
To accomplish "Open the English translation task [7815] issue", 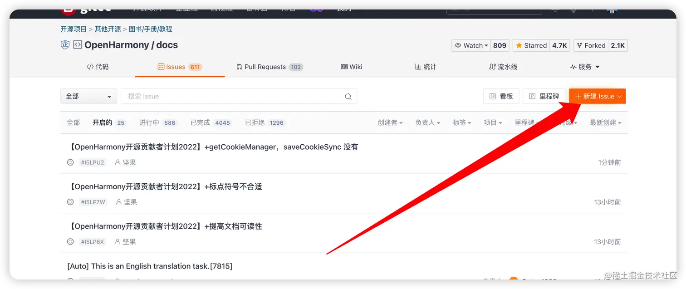I will pos(150,266).
